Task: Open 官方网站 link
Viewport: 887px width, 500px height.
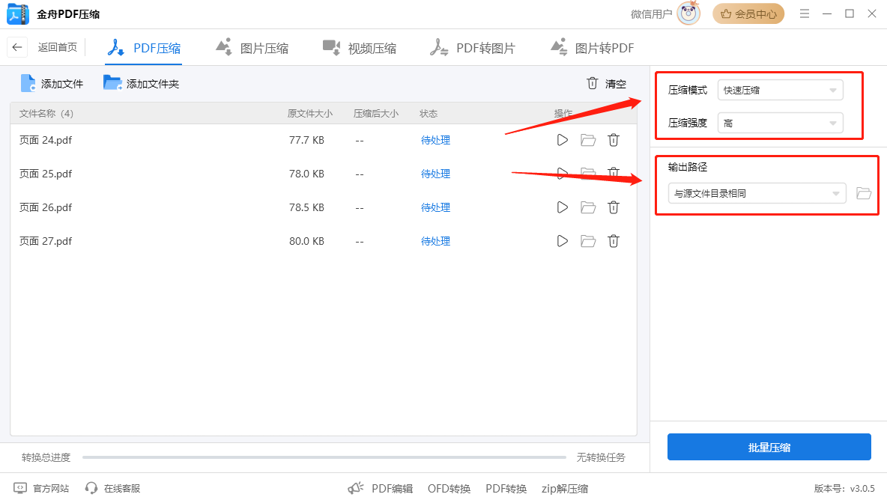Action: [x=41, y=488]
